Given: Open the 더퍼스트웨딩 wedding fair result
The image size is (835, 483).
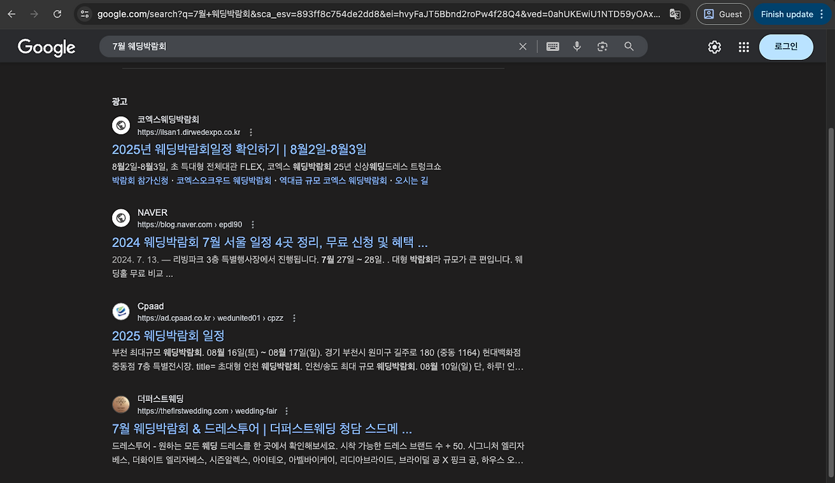Looking at the screenshot, I should click(x=260, y=429).
